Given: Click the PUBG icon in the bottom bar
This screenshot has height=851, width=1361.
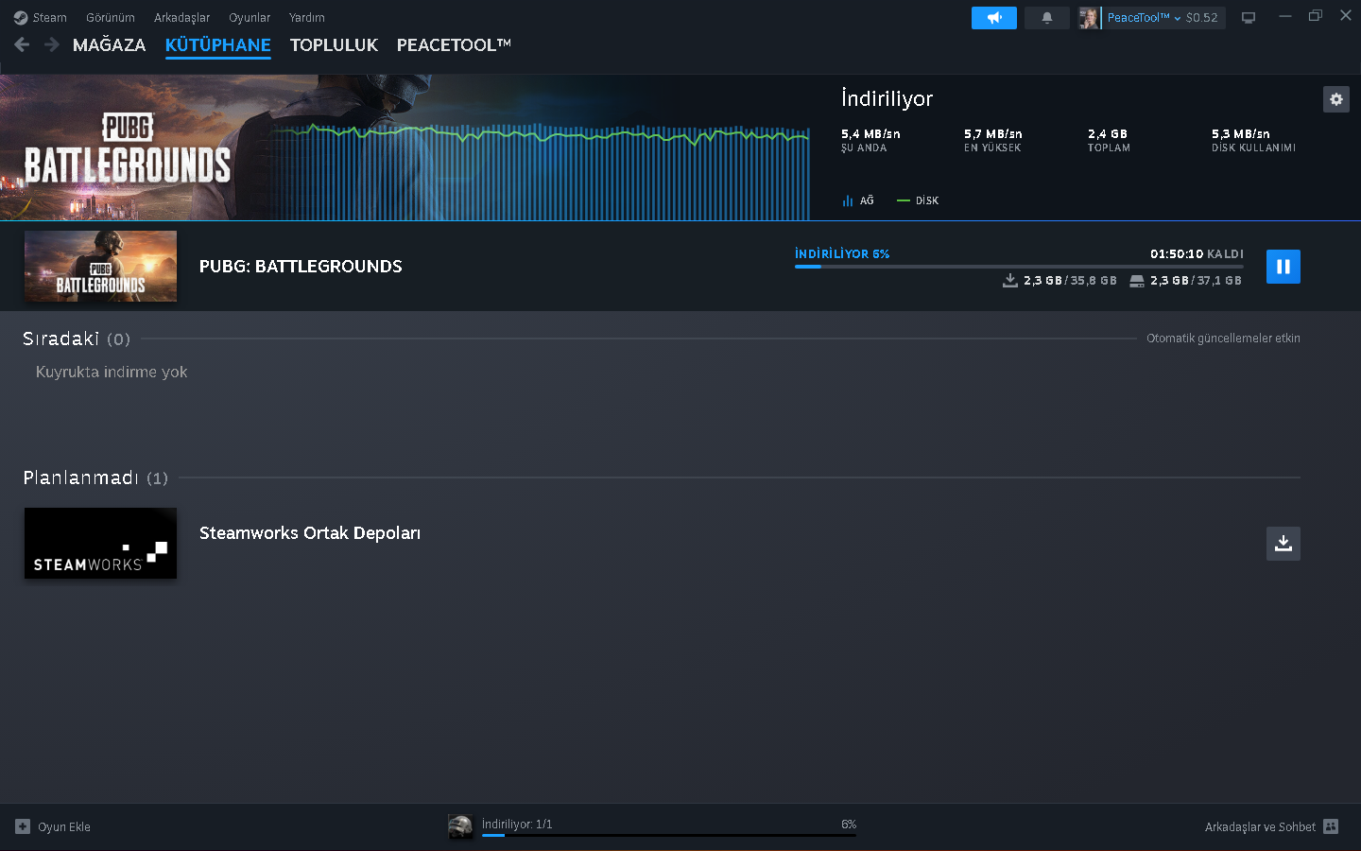Looking at the screenshot, I should click(x=460, y=826).
